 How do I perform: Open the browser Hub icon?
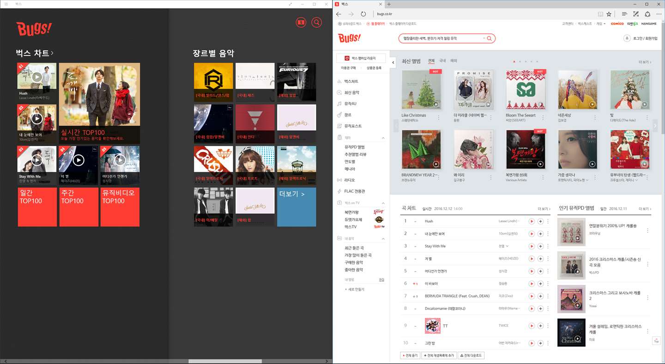tap(624, 14)
